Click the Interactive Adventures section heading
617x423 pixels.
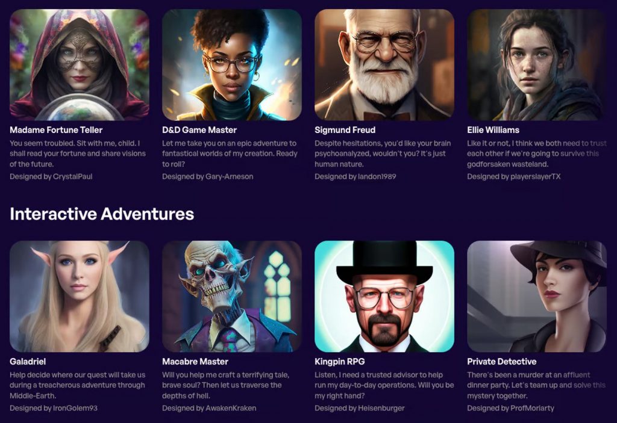pos(102,214)
